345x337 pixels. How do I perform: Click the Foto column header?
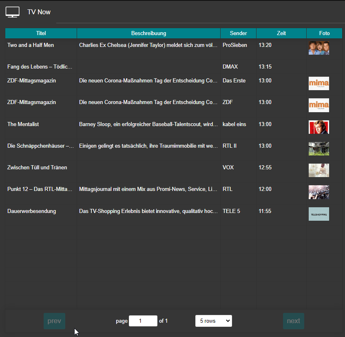point(324,33)
